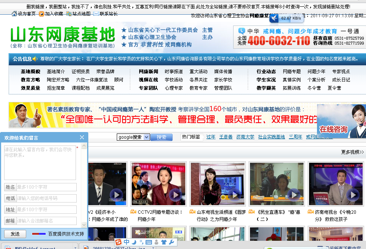Expand the .torrent download item menu
Screen dimensions: 366x249
pos(75,247)
